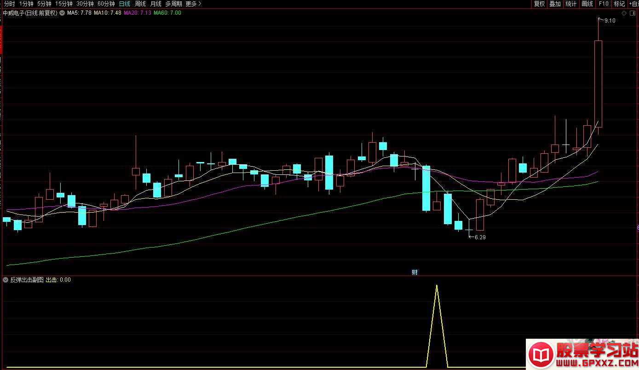Click the diamond icon above the chart

pos(624,13)
